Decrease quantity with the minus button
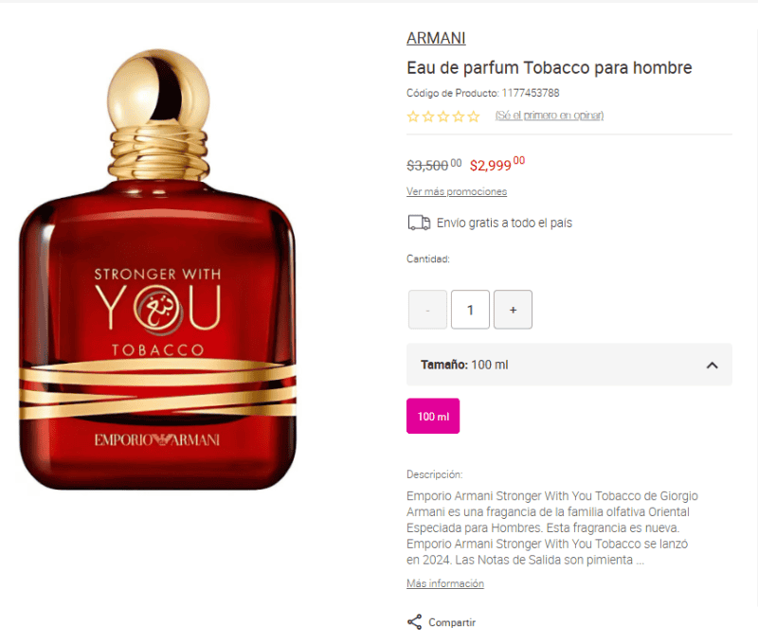The height and width of the screenshot is (643, 758). pos(427,310)
